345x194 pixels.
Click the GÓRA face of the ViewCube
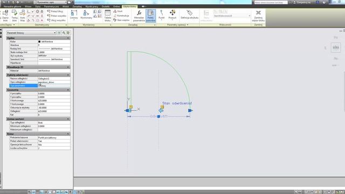336,47
